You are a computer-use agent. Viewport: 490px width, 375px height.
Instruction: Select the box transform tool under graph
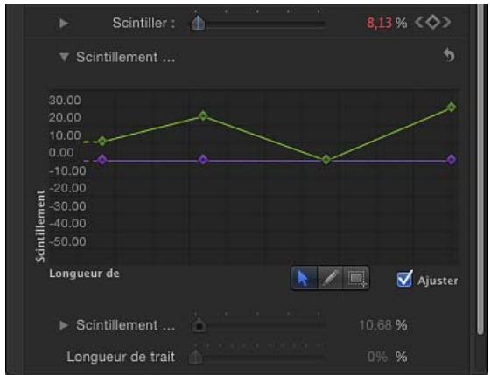point(356,278)
